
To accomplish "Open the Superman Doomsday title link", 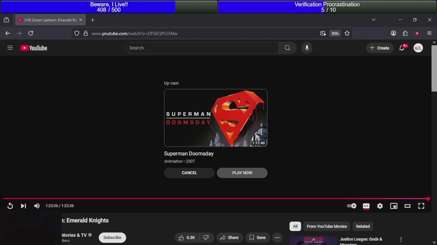I will tap(189, 153).
